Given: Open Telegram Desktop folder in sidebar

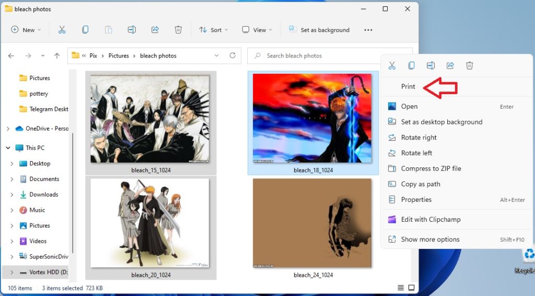Looking at the screenshot, I should pos(44,109).
